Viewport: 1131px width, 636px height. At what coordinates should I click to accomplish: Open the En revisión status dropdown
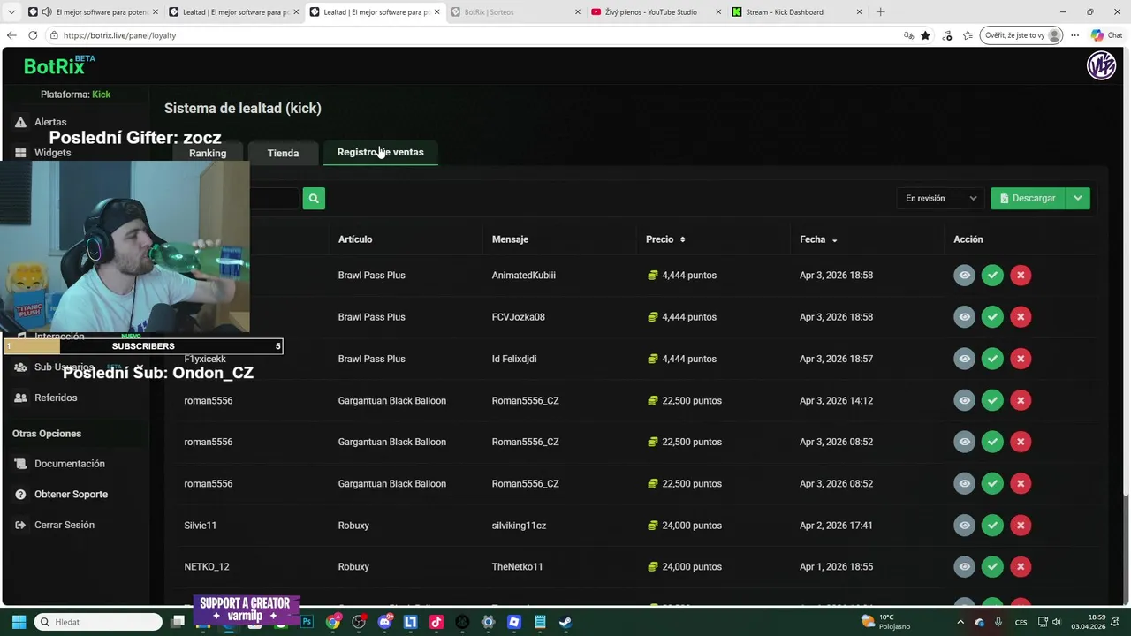(x=940, y=199)
